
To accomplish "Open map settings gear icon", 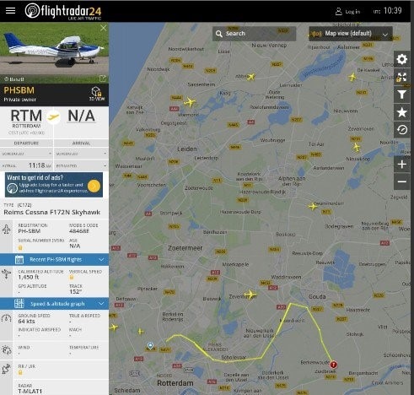I will (x=402, y=59).
